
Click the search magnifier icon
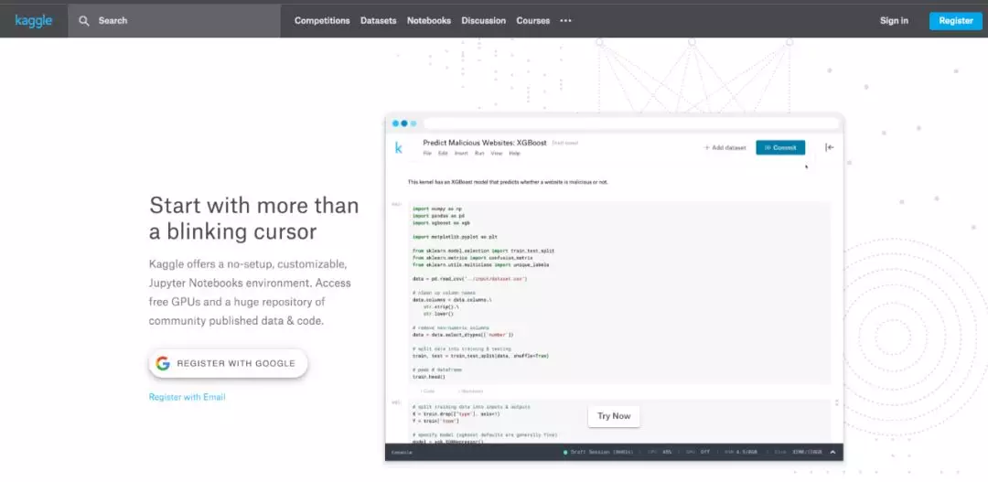[x=84, y=21]
